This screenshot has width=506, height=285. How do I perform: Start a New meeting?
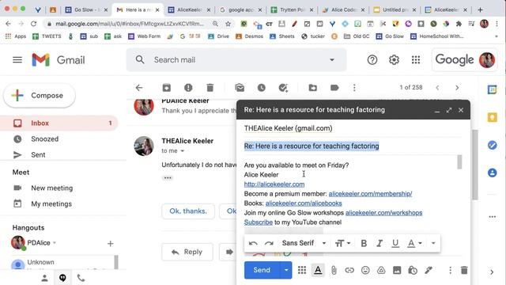[x=51, y=188]
